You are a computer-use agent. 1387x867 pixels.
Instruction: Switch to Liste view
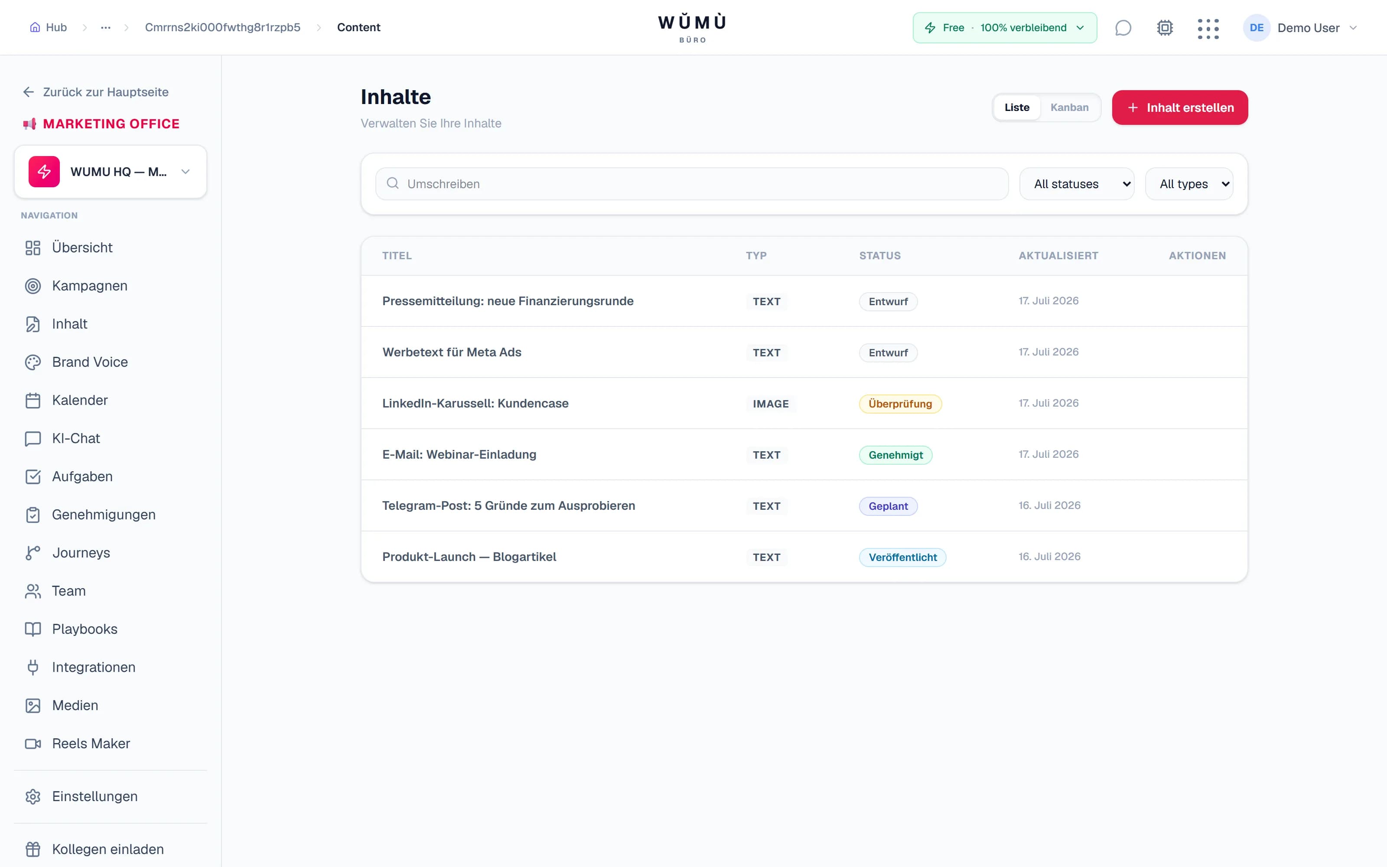coord(1017,107)
